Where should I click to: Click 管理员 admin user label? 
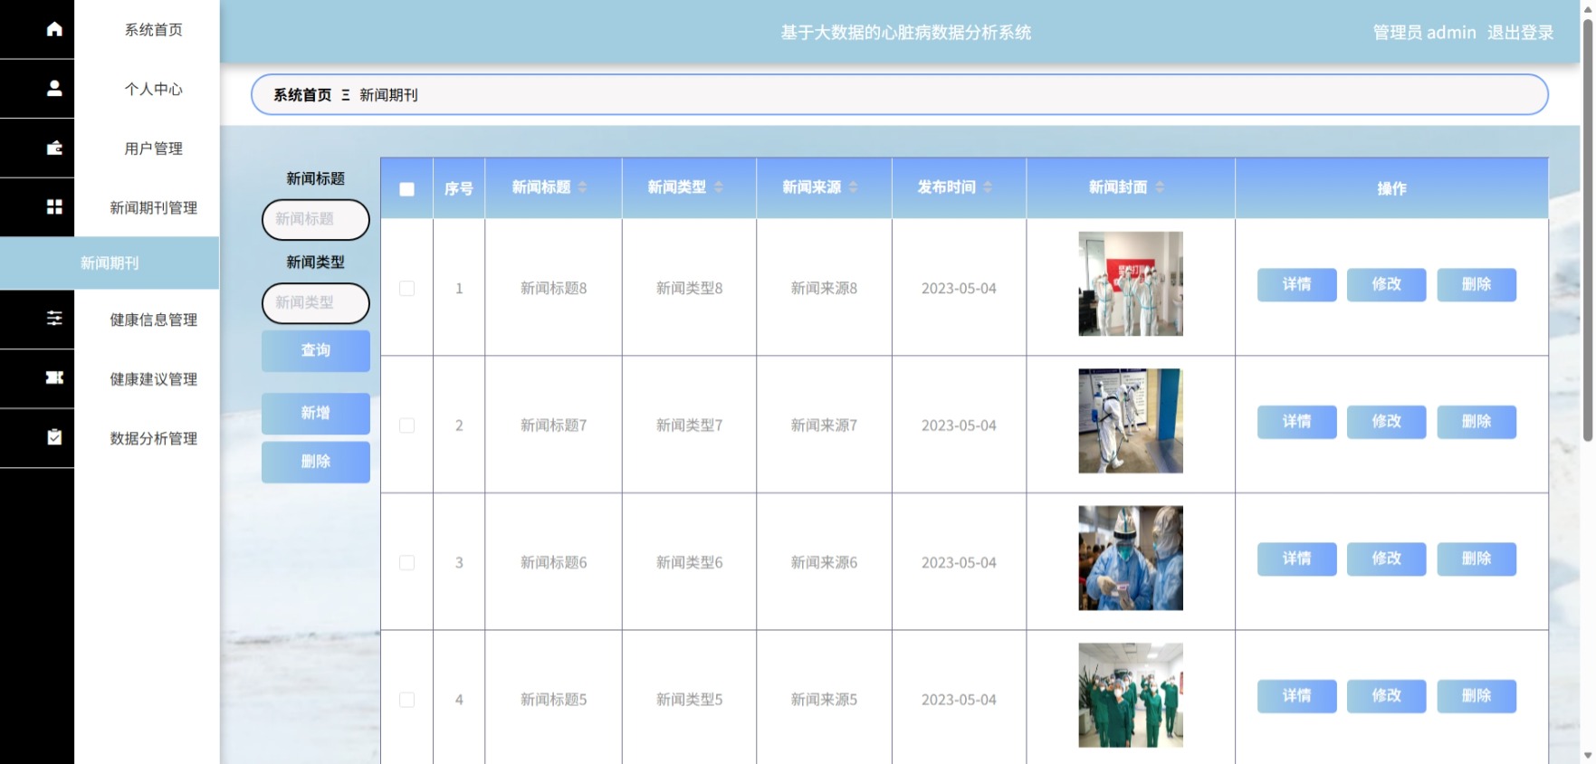(1424, 33)
